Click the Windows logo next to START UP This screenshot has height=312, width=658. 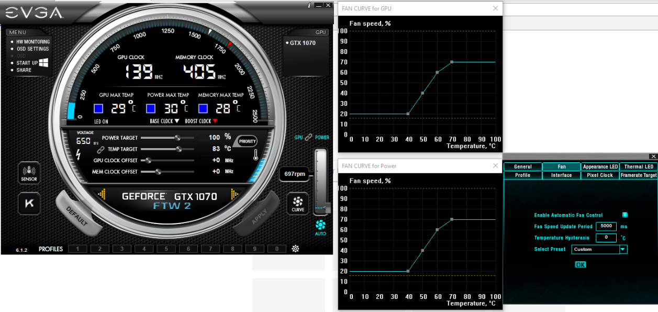click(44, 63)
